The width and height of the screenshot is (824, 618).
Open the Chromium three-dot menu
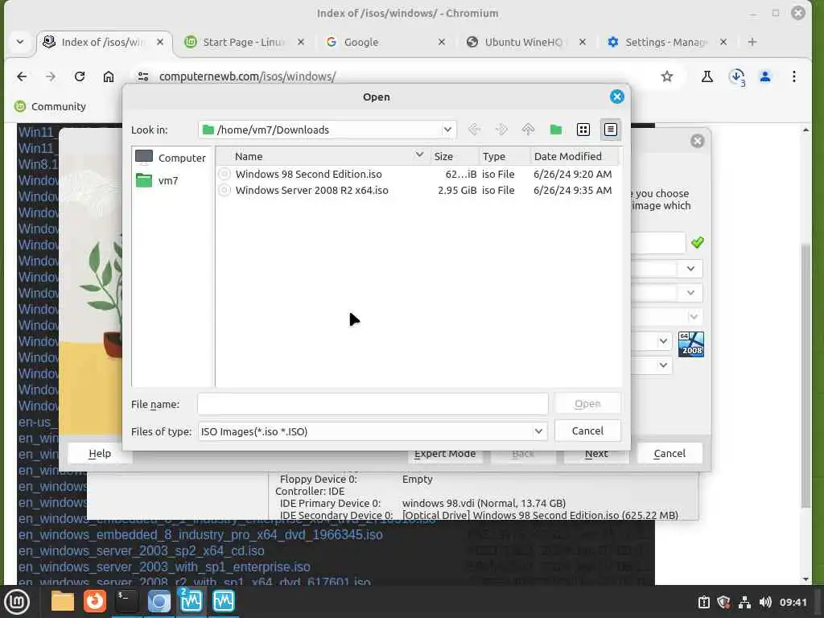click(x=794, y=76)
